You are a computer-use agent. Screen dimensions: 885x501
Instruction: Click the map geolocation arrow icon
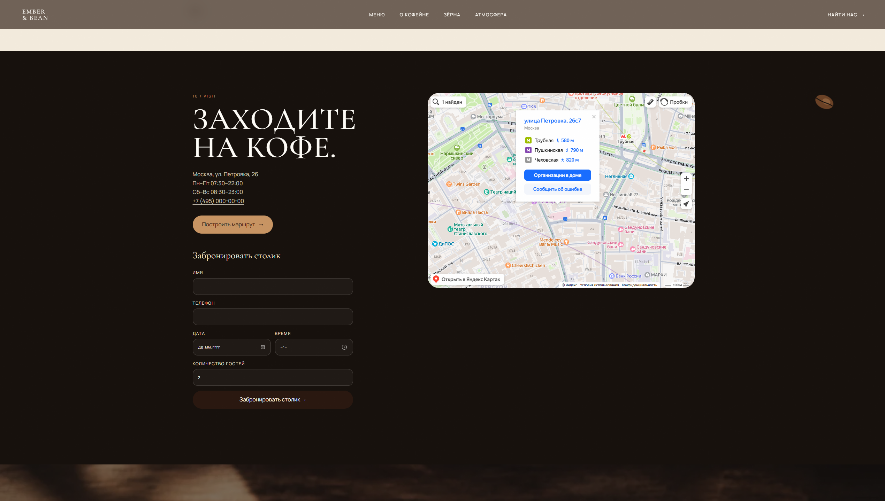coord(686,204)
